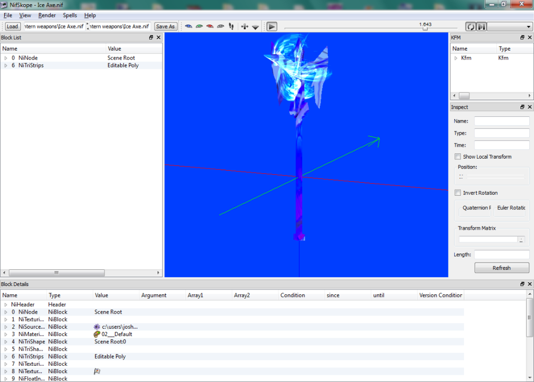Open the Render menu
Screen dimensions: 534x382
47,15
